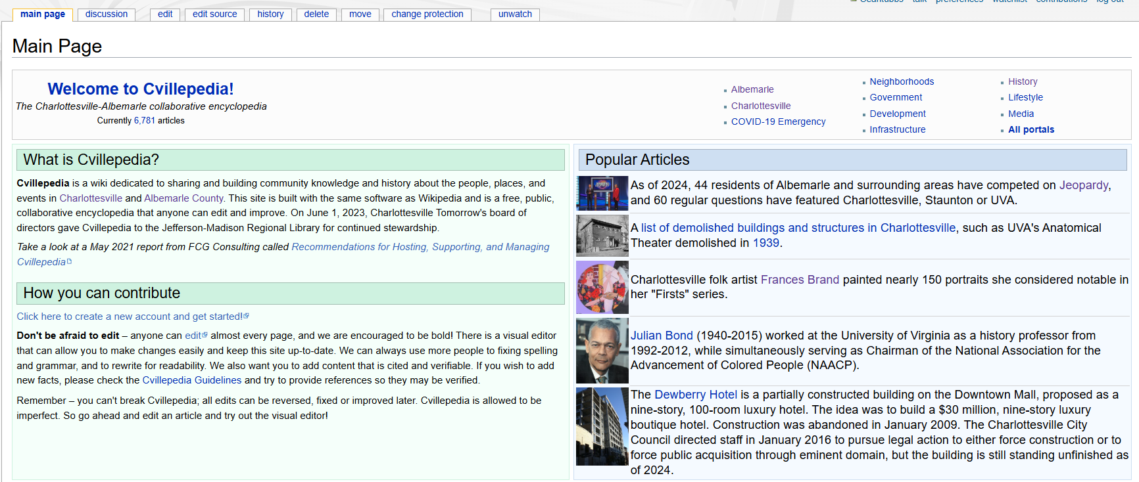Viewport: 1139px width, 482px height.
Task: Open the Infrastructure portal link
Action: click(898, 129)
